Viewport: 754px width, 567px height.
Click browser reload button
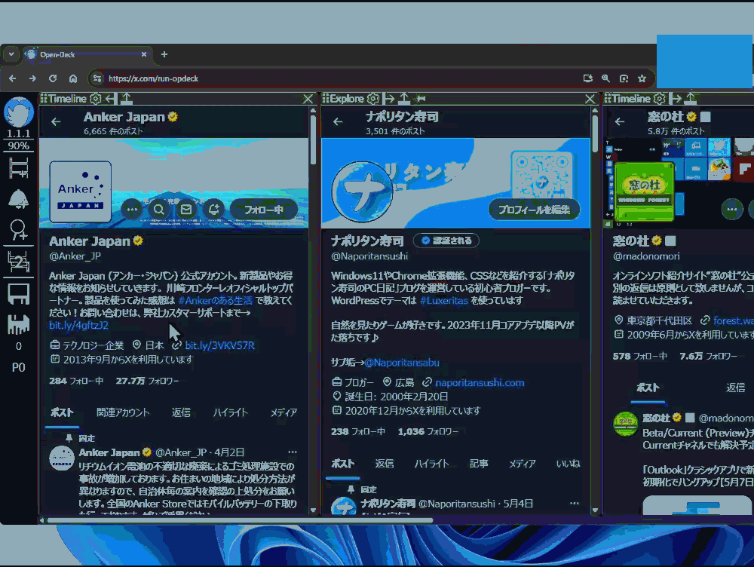(x=53, y=78)
